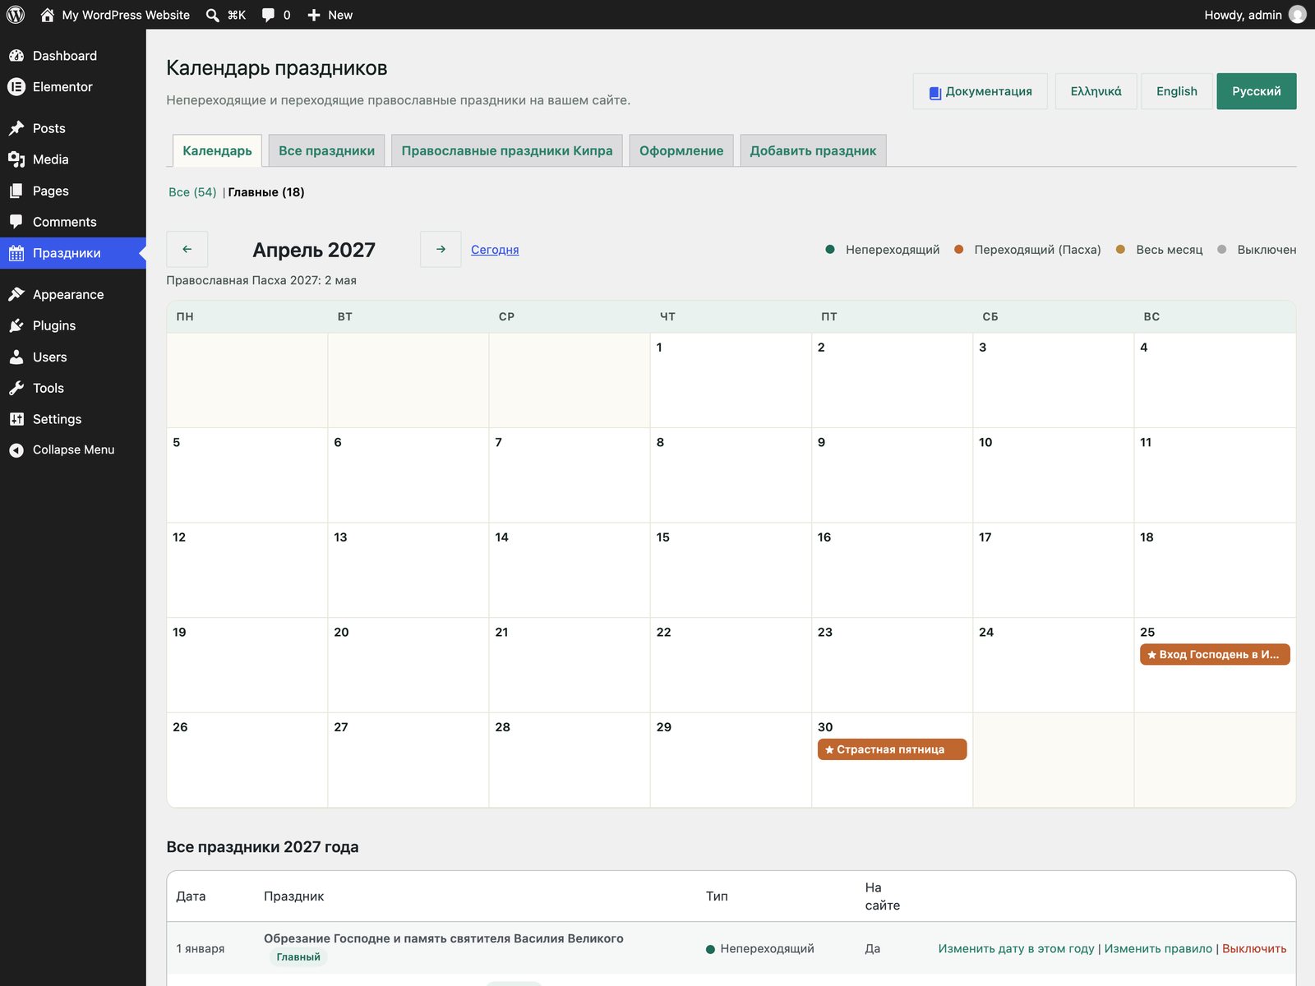The width and height of the screenshot is (1315, 986).
Task: Click Изменить дату в этом году link
Action: click(1017, 948)
